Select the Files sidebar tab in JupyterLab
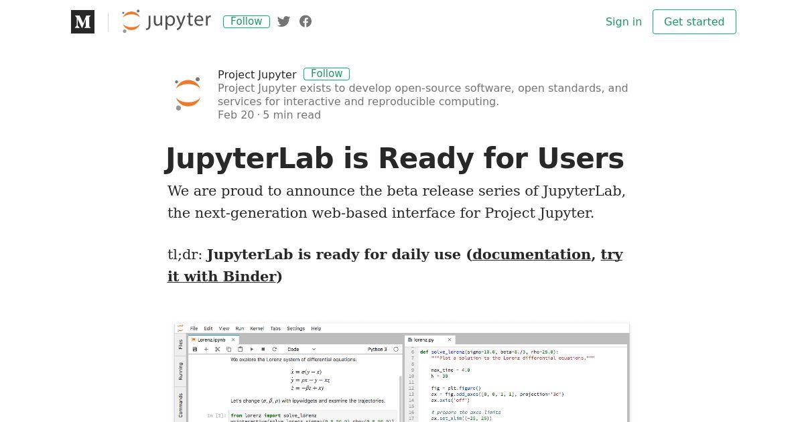 coord(181,344)
